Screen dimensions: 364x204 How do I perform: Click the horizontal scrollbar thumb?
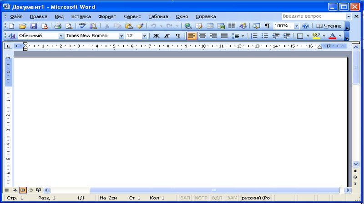point(214,190)
